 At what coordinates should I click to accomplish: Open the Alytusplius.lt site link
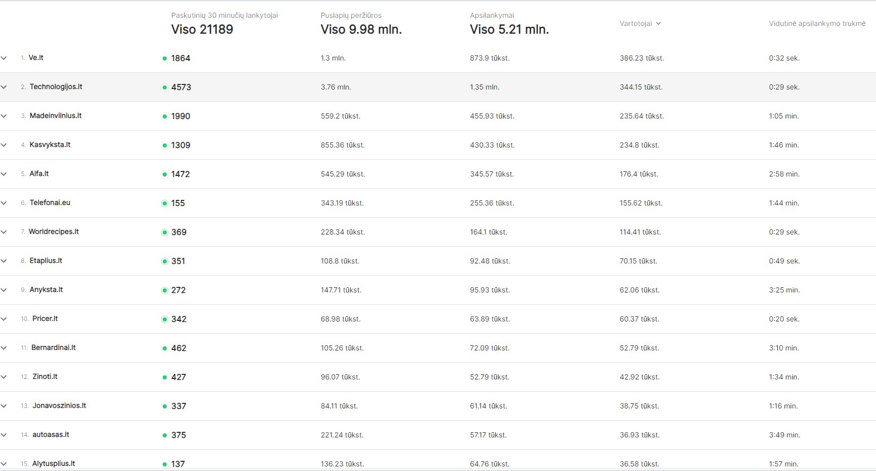[53, 463]
